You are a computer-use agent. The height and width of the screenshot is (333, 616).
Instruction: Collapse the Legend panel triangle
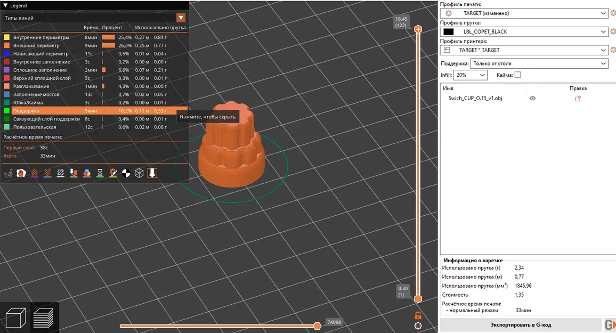(5, 5)
